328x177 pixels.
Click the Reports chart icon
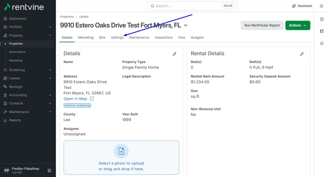(x=5, y=120)
